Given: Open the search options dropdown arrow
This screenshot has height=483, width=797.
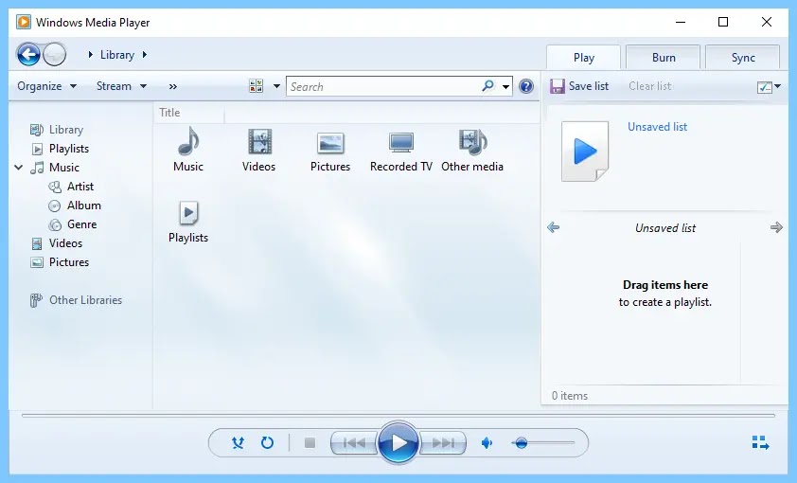Looking at the screenshot, I should (x=505, y=86).
